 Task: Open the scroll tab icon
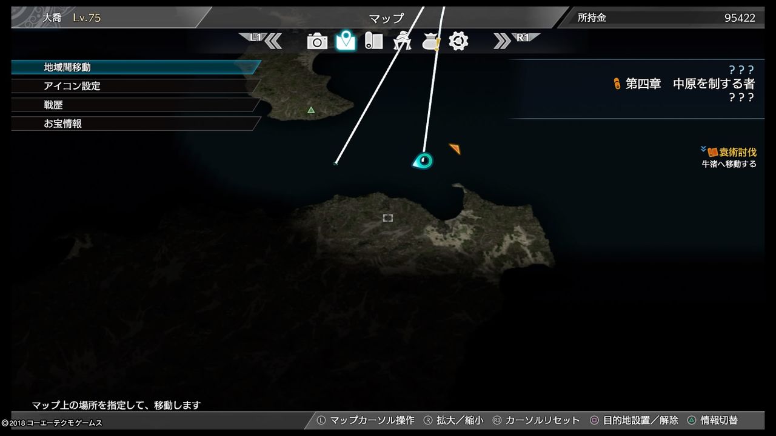tap(373, 41)
